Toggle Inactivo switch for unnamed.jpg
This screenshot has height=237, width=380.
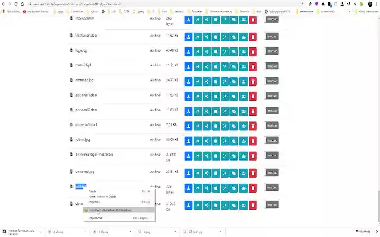tap(271, 172)
